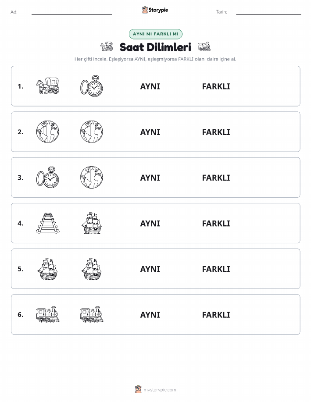
Task: Click the pocket watch picture in row 1
Action: click(92, 86)
